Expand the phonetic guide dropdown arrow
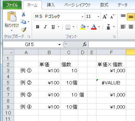The height and width of the screenshot is (121, 135). point(114,27)
